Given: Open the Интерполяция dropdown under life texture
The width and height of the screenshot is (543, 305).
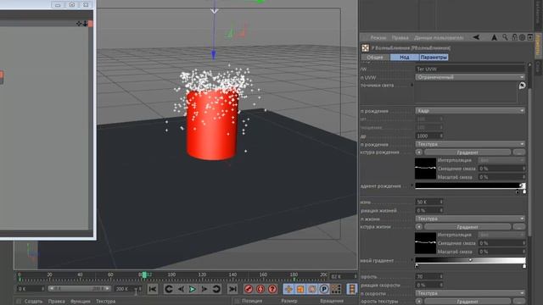Looking at the screenshot, I should click(501, 235).
